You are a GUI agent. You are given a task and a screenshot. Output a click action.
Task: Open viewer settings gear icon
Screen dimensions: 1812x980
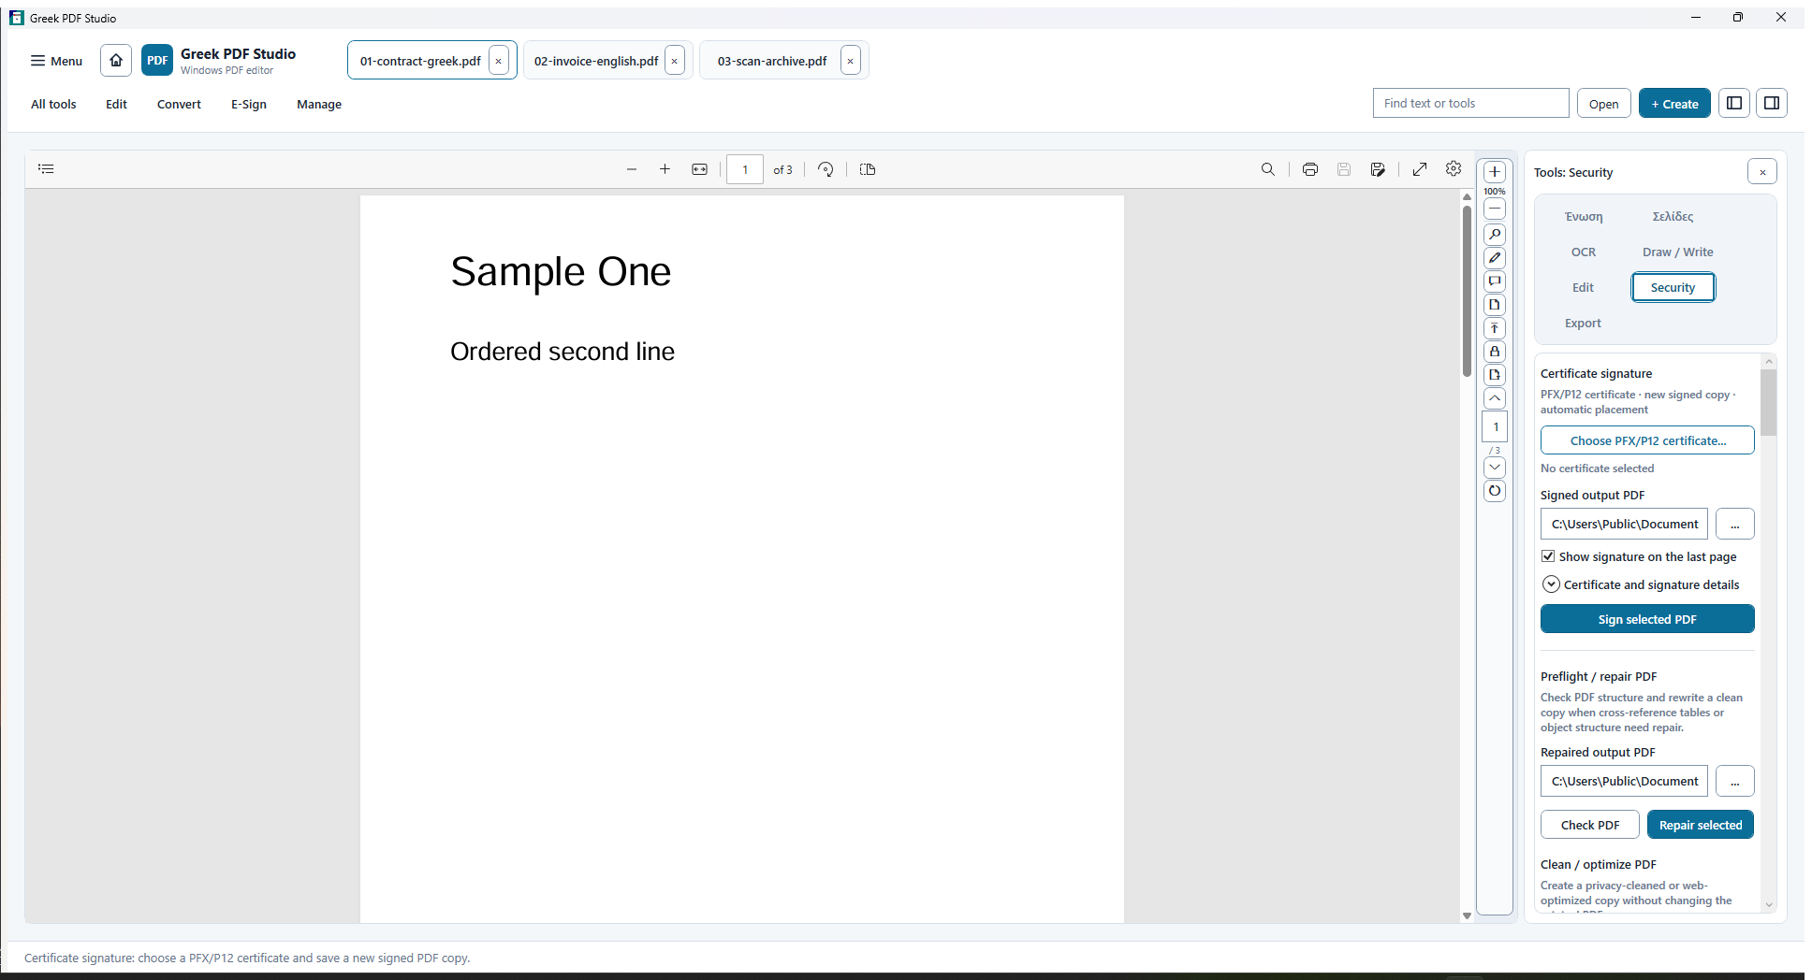click(1453, 168)
